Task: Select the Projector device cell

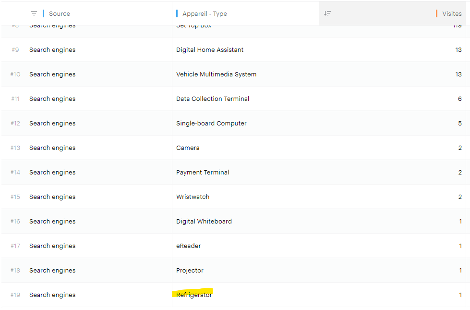Action: pos(190,271)
